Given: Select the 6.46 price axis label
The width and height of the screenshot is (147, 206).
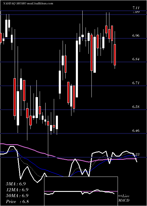Looking at the screenshot, I should [x=136, y=131].
